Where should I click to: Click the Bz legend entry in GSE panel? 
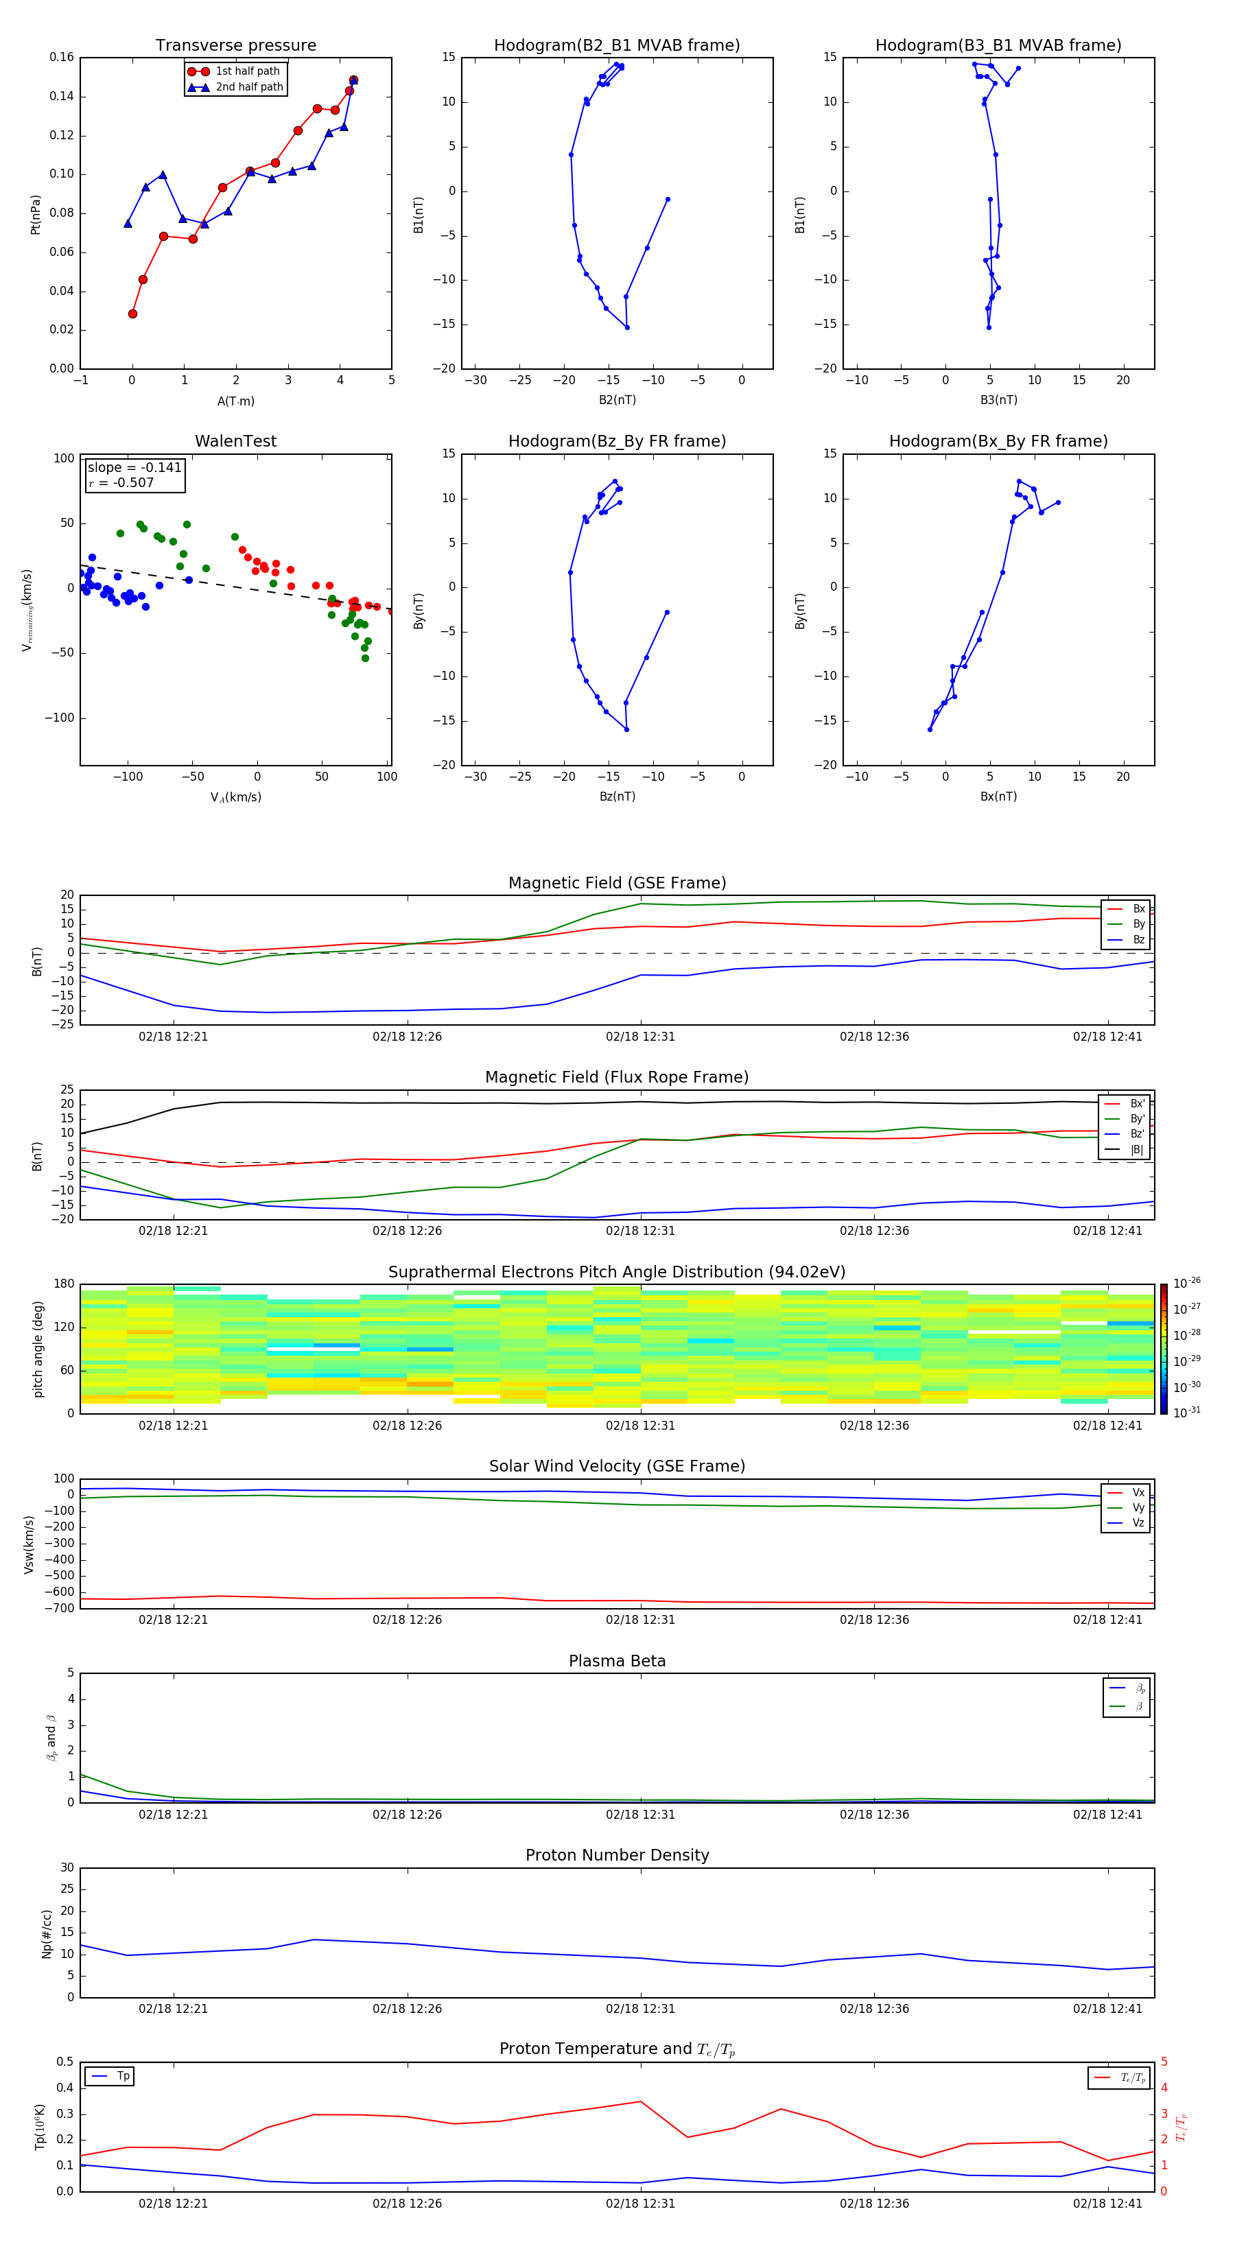click(1126, 939)
